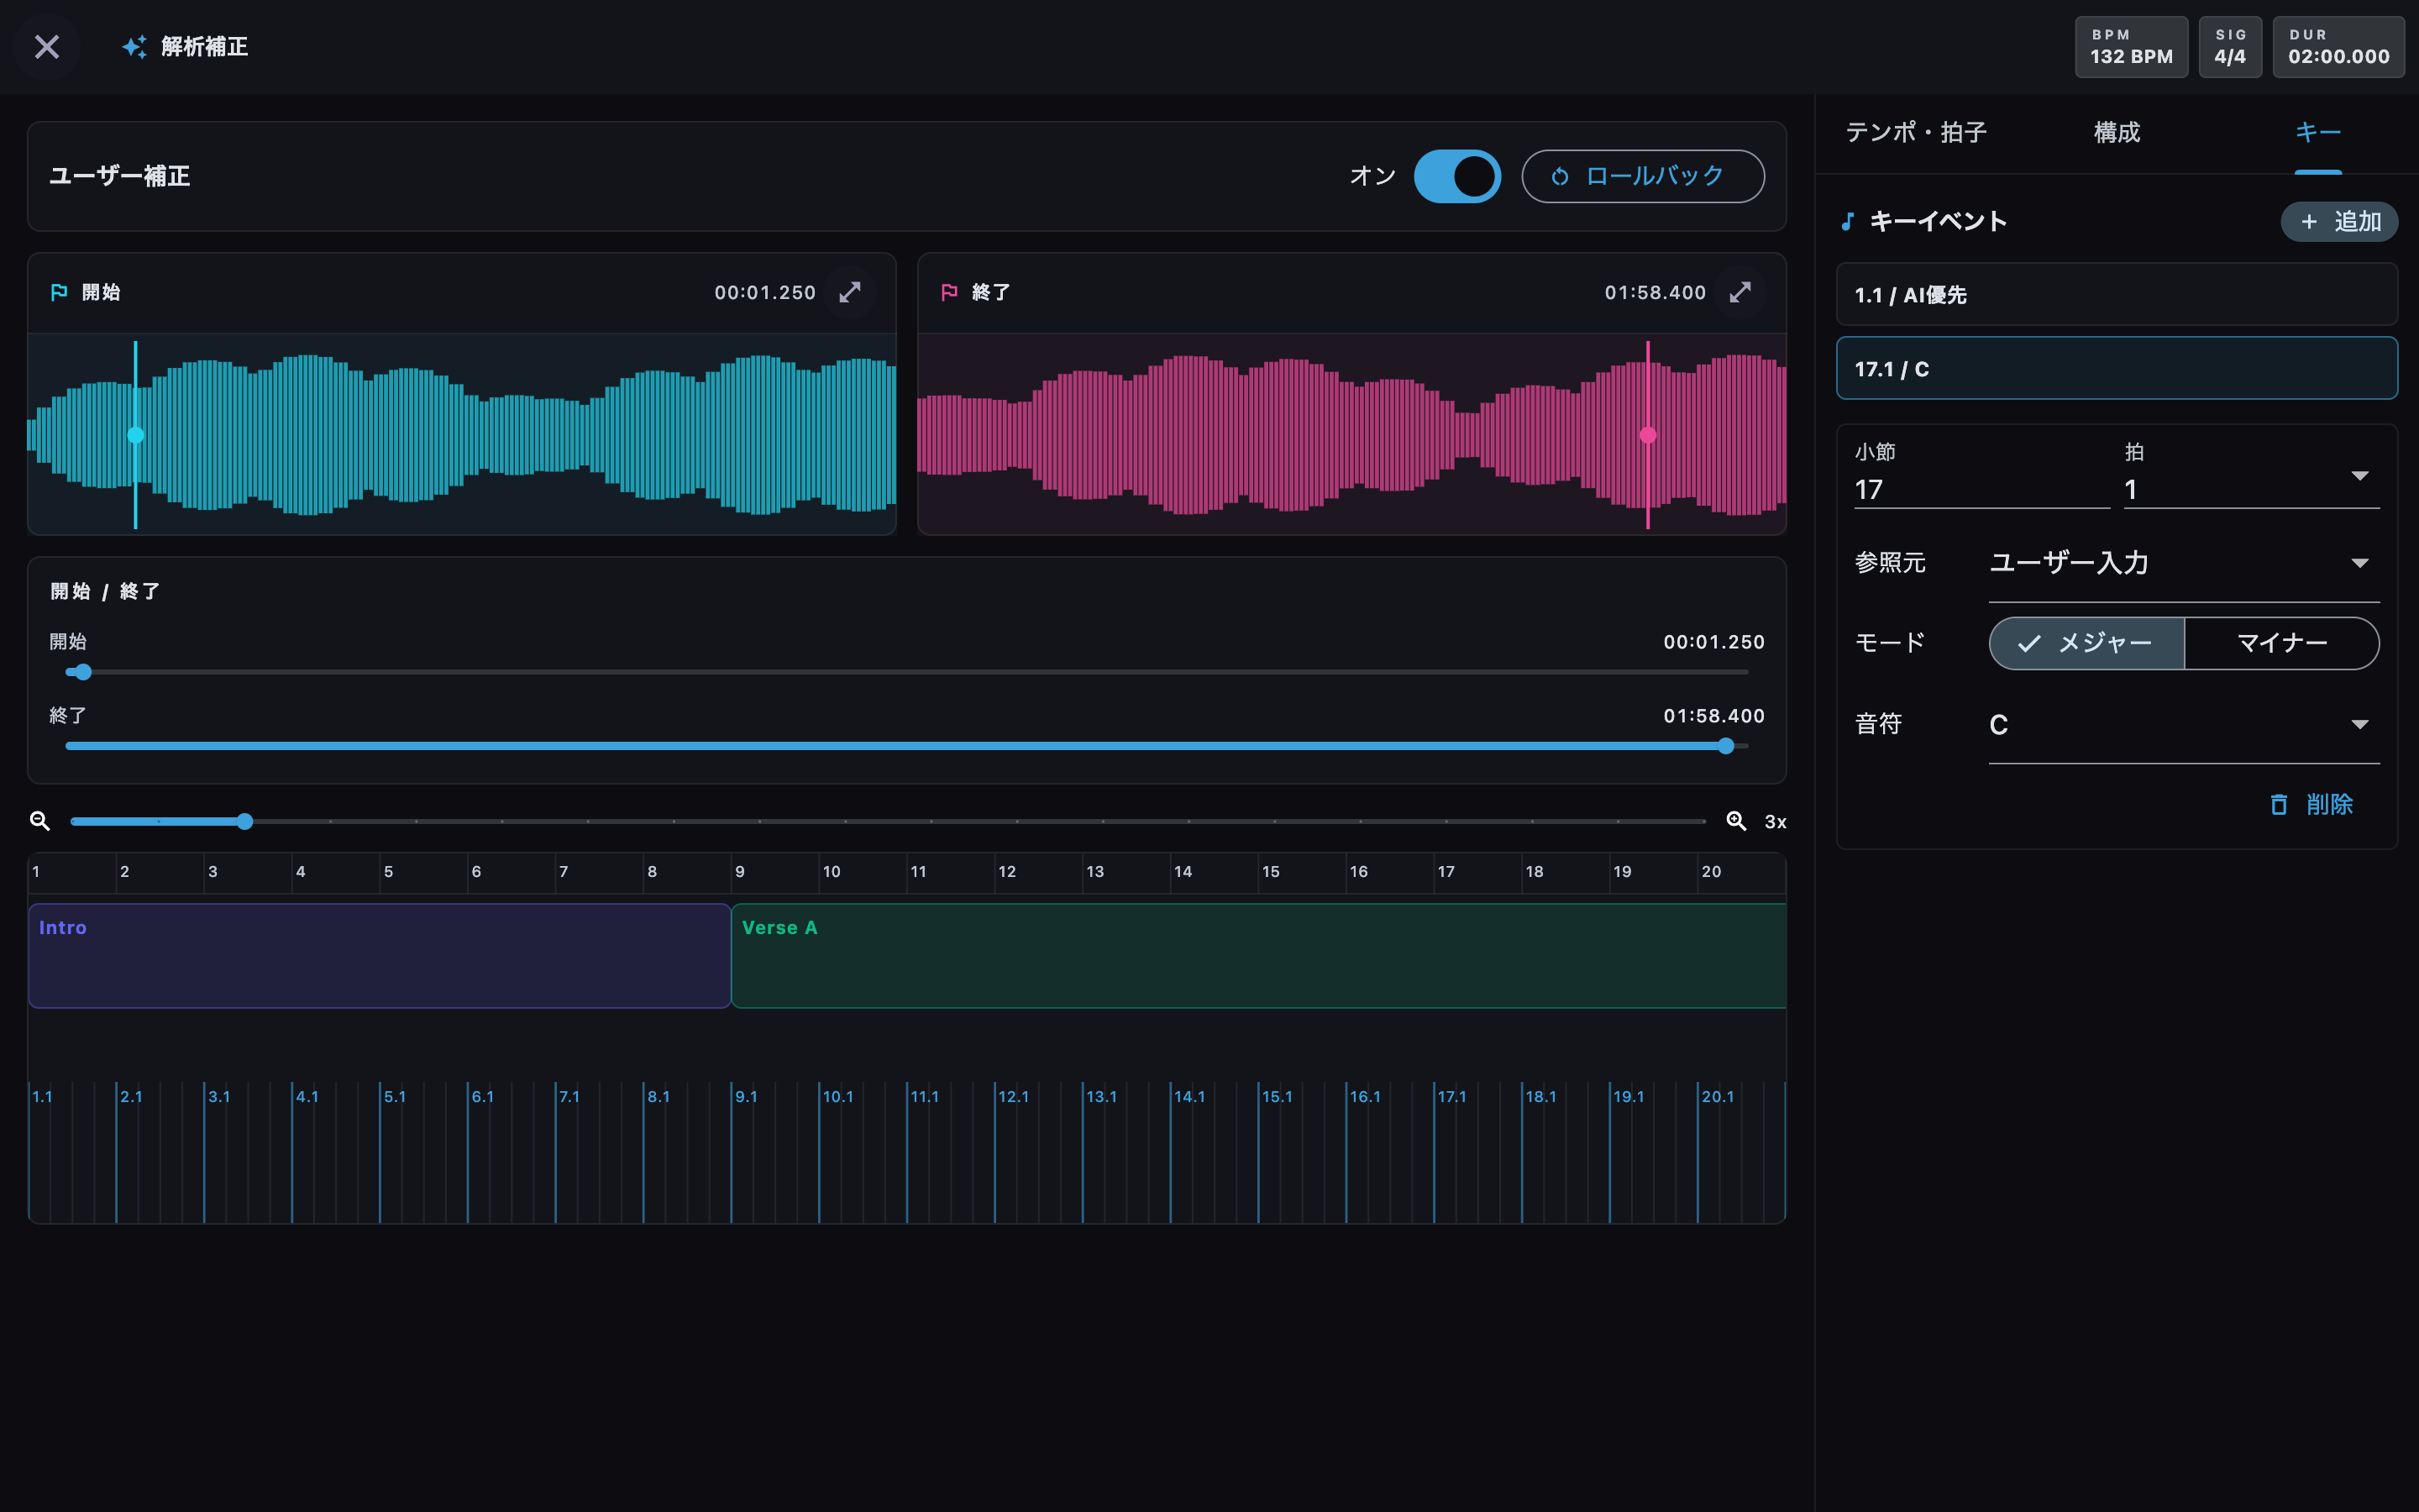Viewport: 2419px width, 1512px height.
Task: Switch to the キー tab
Action: (2317, 133)
